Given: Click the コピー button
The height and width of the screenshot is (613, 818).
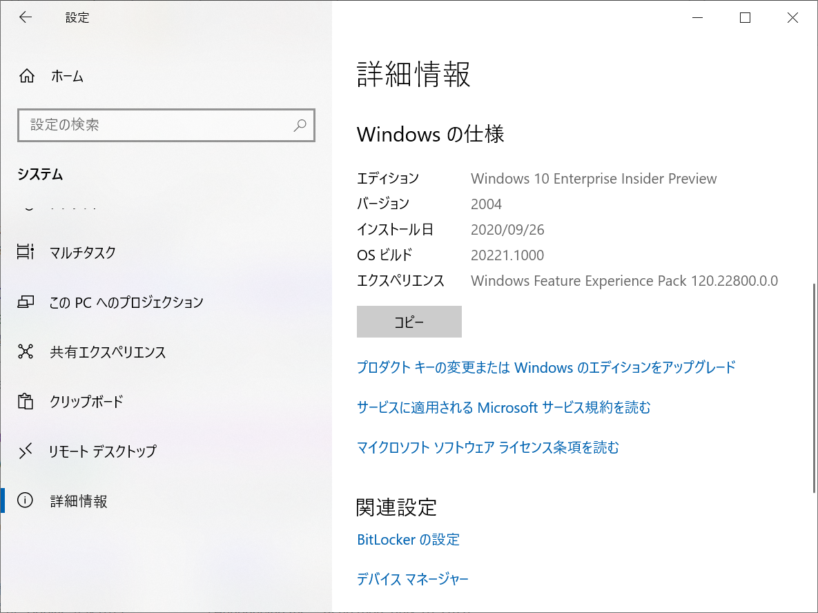Looking at the screenshot, I should (x=409, y=322).
